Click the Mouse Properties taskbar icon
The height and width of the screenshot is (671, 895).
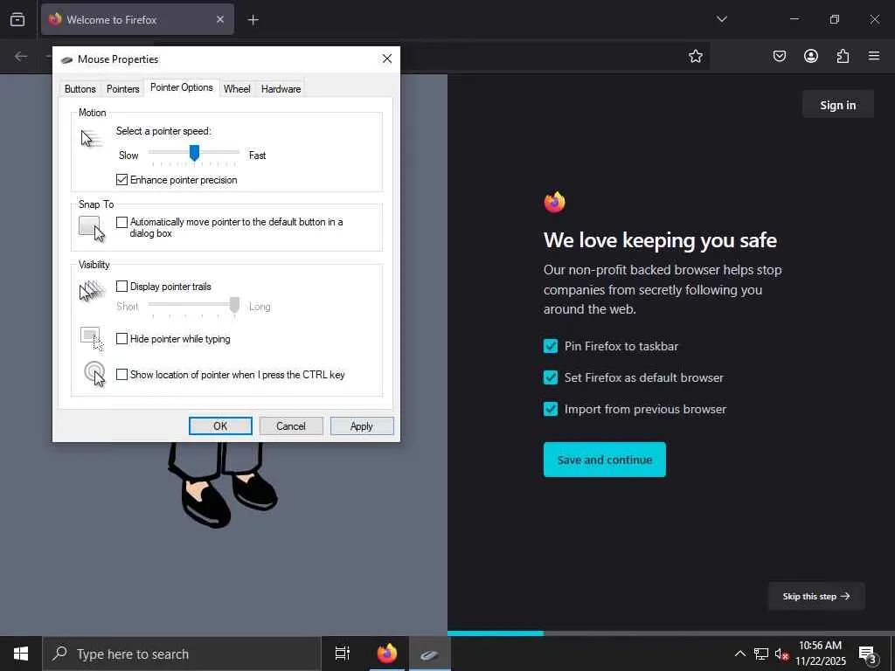click(430, 654)
